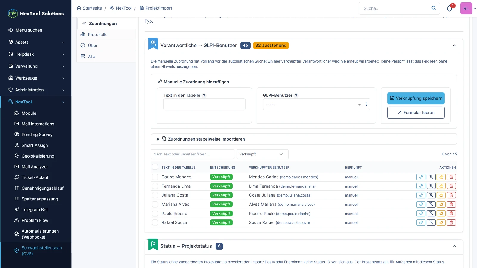The image size is (477, 268).
Task: Check the box for Juliana Costa row
Action: pos(155,195)
